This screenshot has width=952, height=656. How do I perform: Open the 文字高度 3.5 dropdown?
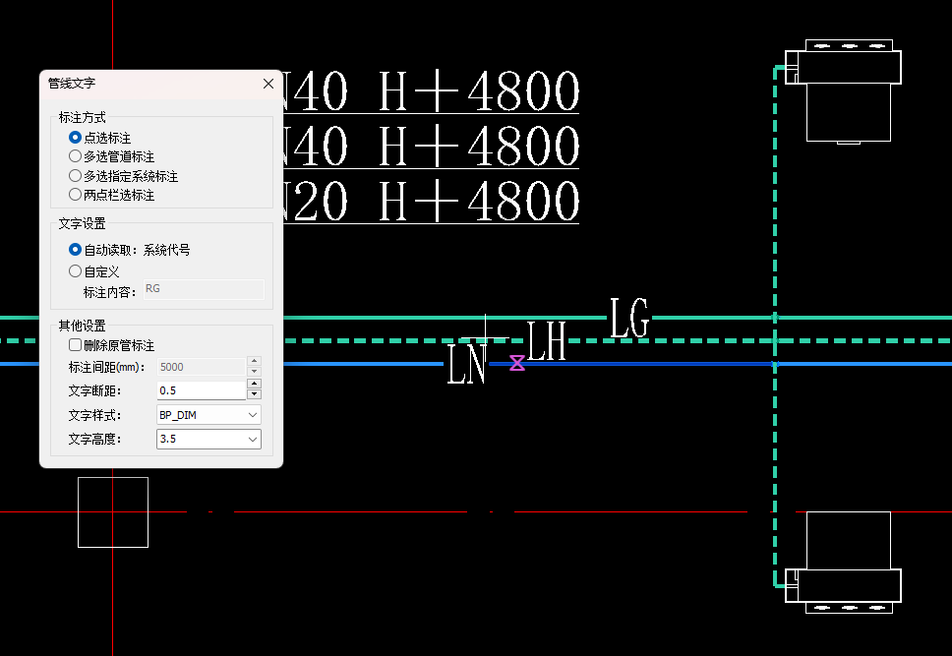[208, 439]
